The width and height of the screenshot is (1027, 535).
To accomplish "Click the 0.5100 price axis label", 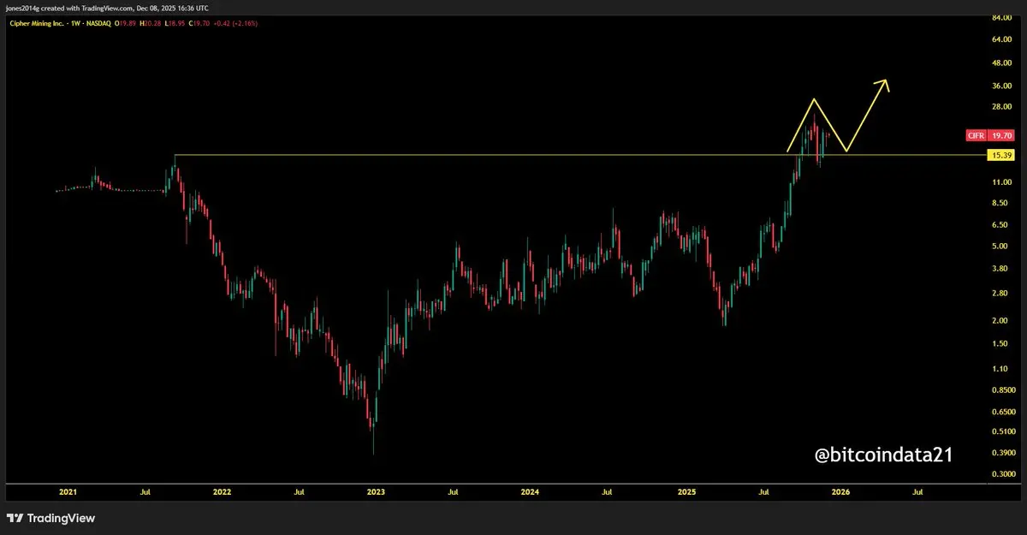I will tap(1002, 431).
